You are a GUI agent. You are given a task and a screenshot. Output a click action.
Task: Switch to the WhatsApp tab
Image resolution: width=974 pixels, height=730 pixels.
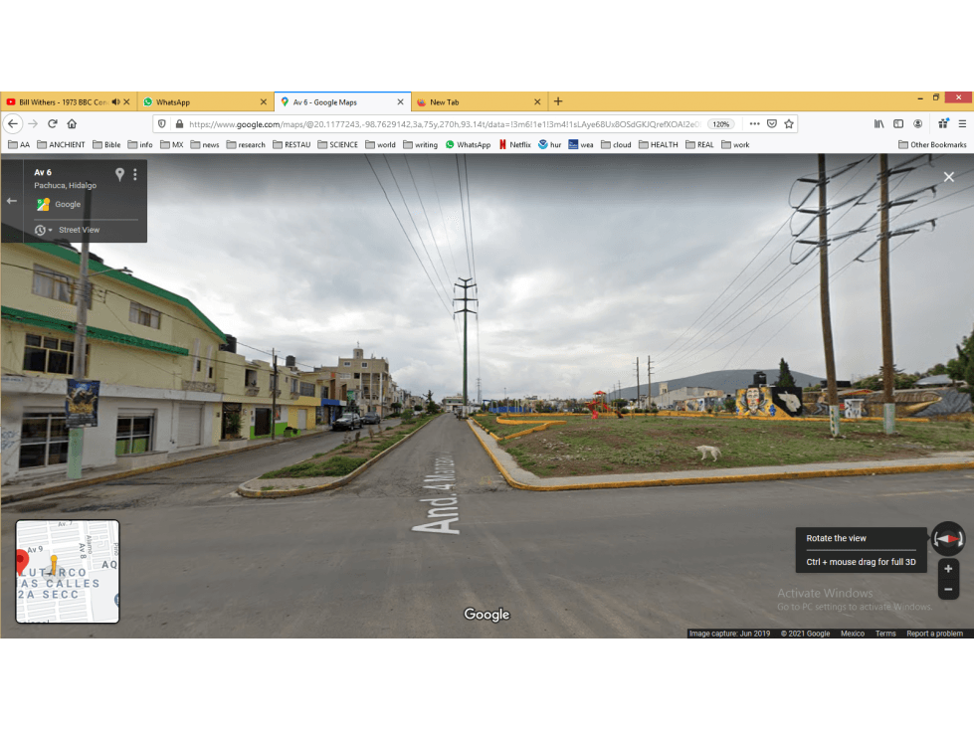click(205, 101)
